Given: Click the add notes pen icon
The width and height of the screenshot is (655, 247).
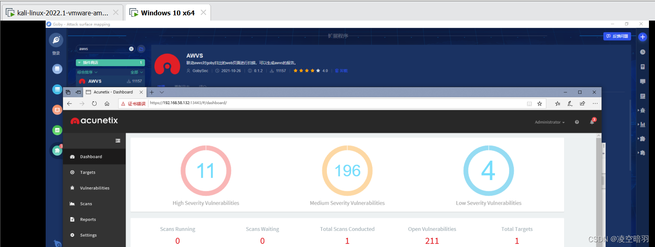Looking at the screenshot, I should (570, 104).
